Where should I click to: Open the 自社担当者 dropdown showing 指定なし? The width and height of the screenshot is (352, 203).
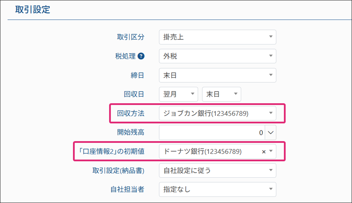tap(217, 189)
